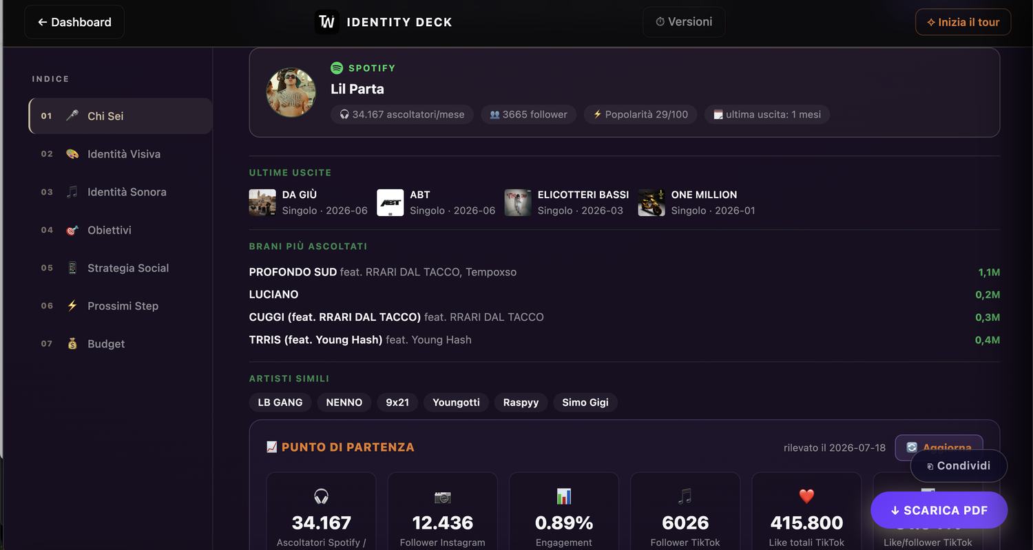Click the music note icon beside Identità Sonora

click(x=72, y=191)
